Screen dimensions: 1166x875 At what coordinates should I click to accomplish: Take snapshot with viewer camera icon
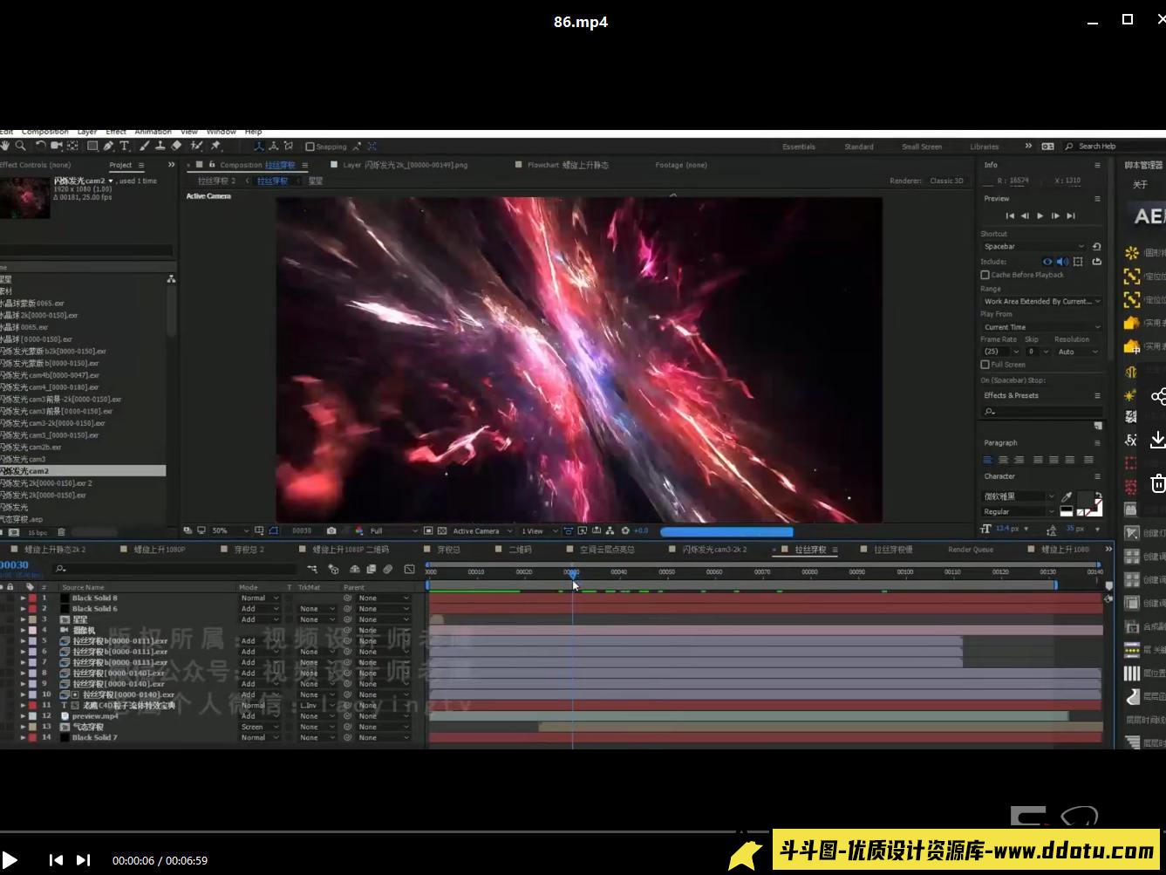pos(331,530)
